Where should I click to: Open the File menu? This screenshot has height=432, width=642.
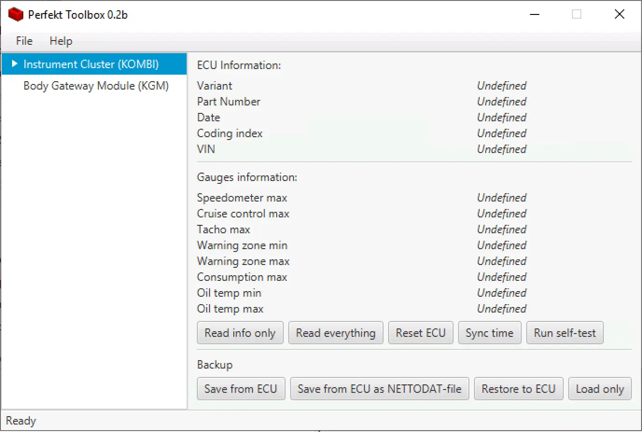[23, 41]
